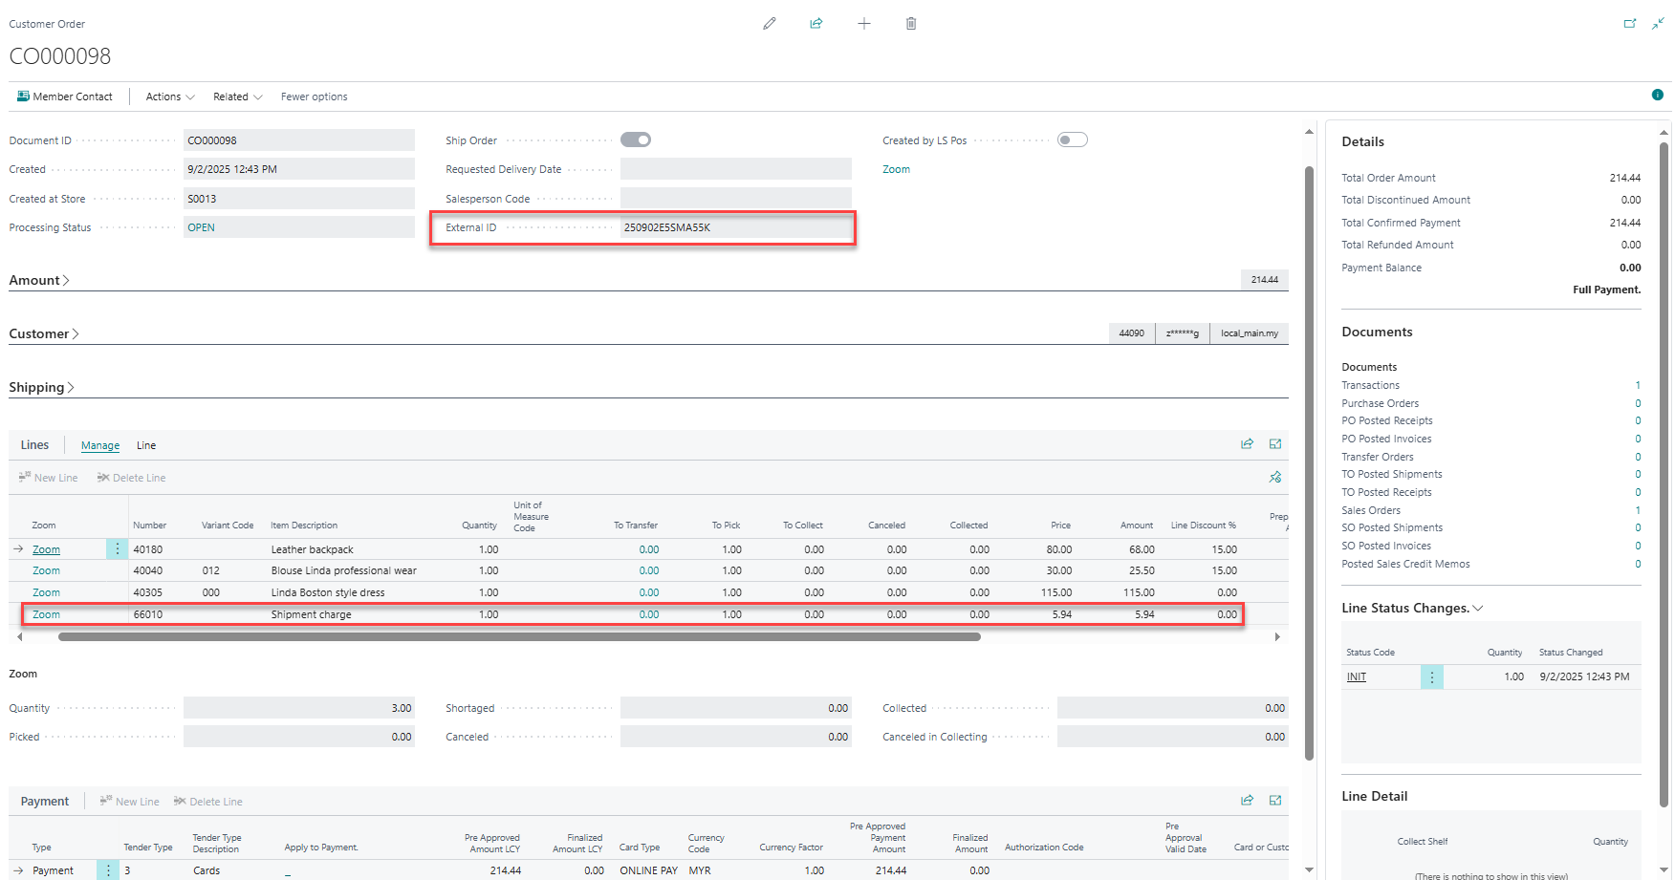Image resolution: width=1675 pixels, height=880 pixels.
Task: Toggle the Ship Order switch
Action: (636, 140)
